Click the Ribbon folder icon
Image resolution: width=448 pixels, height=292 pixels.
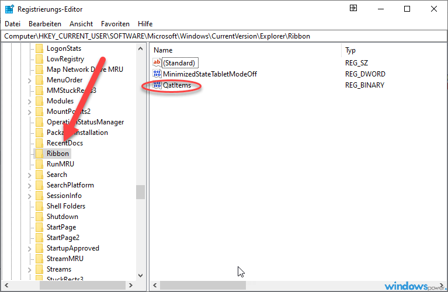coord(40,154)
